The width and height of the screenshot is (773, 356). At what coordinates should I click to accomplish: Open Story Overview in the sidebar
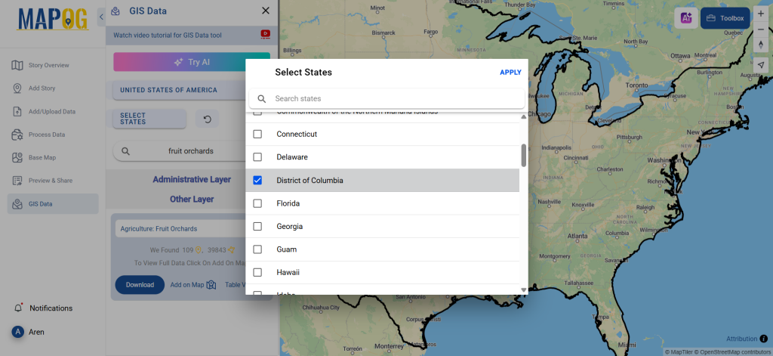pyautogui.click(x=49, y=65)
